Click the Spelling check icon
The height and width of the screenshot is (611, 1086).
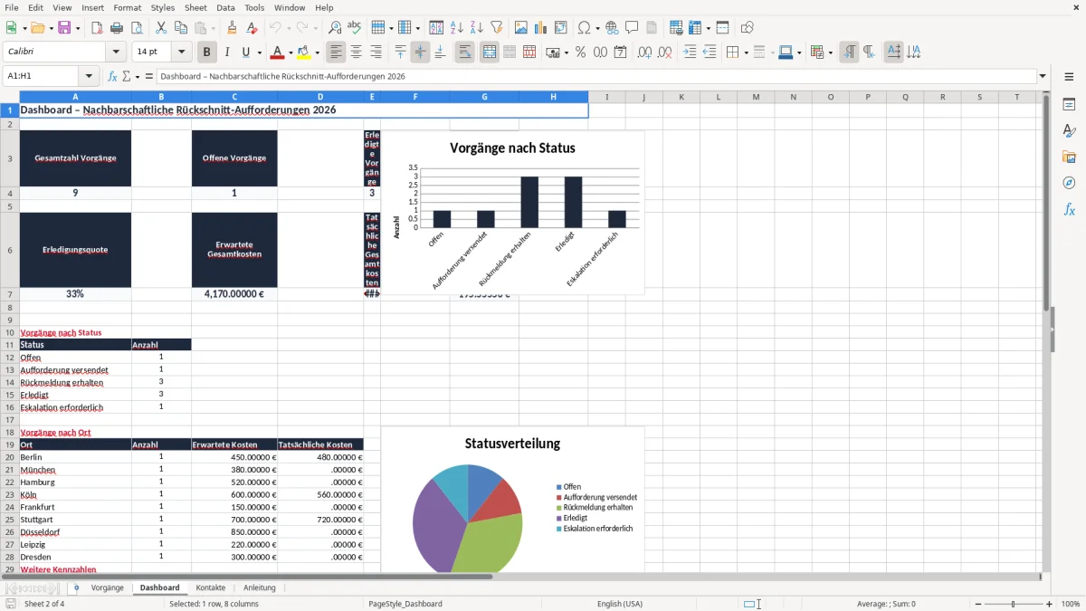coord(355,28)
